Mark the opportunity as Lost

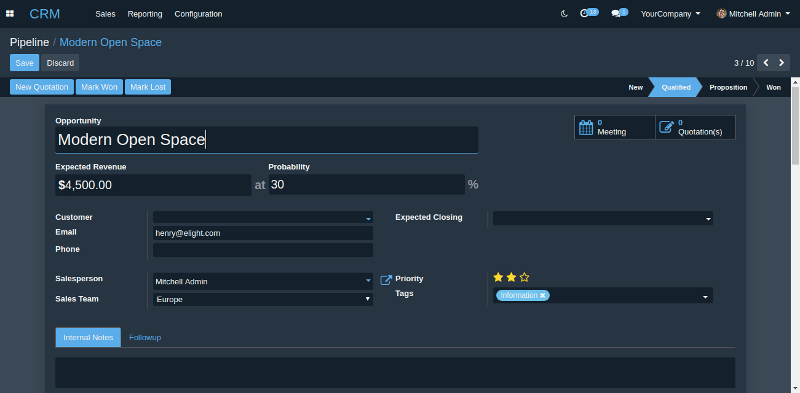coord(148,87)
